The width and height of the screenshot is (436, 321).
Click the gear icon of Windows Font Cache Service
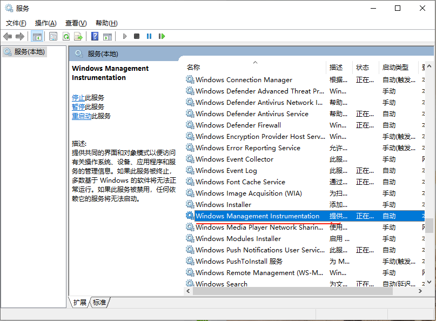[190, 182]
